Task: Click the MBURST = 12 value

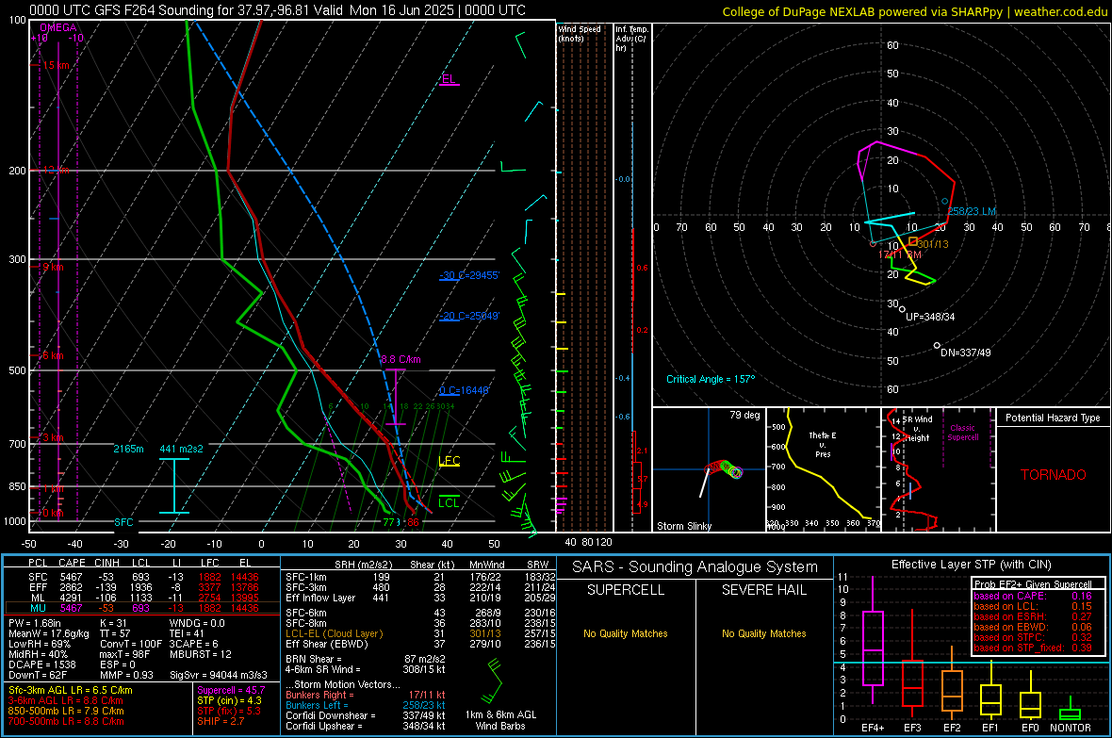Action: (201, 654)
